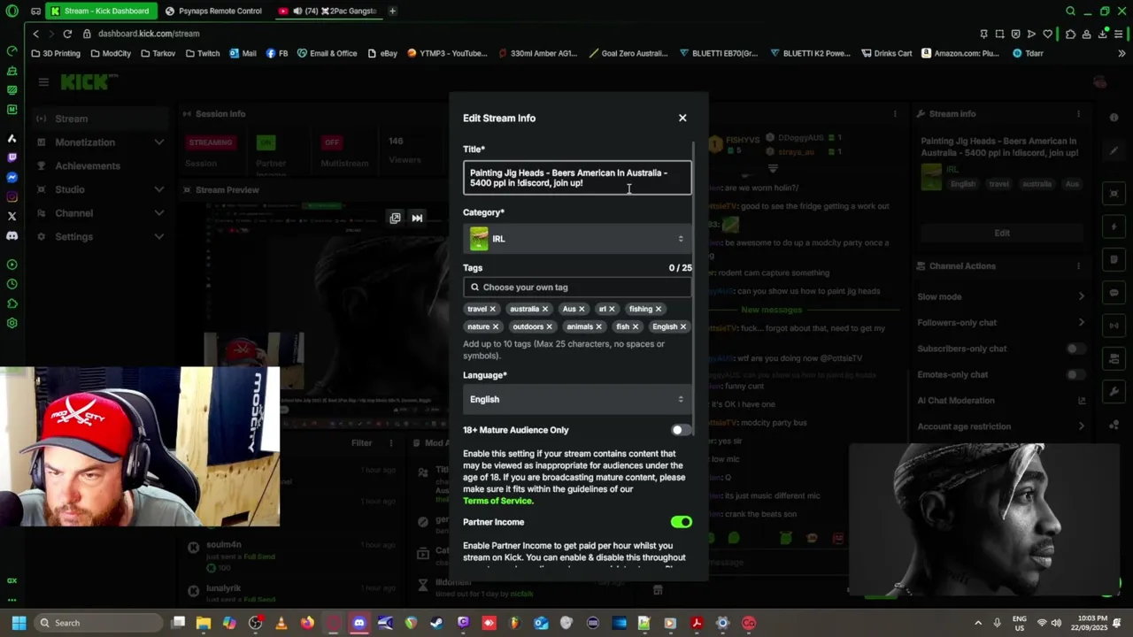Image resolution: width=1133 pixels, height=637 pixels.
Task: Remove the fishing tag
Action: tap(659, 309)
